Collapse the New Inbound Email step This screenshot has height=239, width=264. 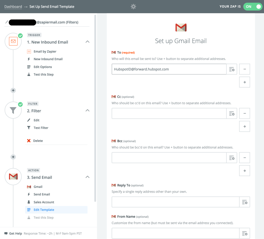(x=87, y=42)
